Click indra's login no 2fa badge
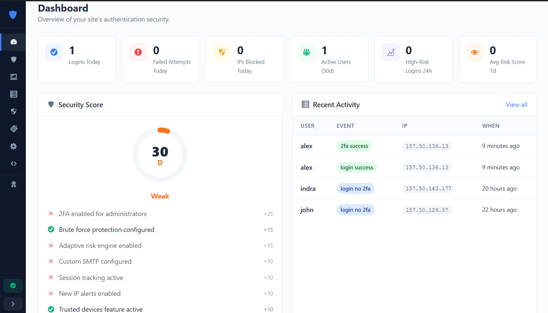 [x=355, y=189]
